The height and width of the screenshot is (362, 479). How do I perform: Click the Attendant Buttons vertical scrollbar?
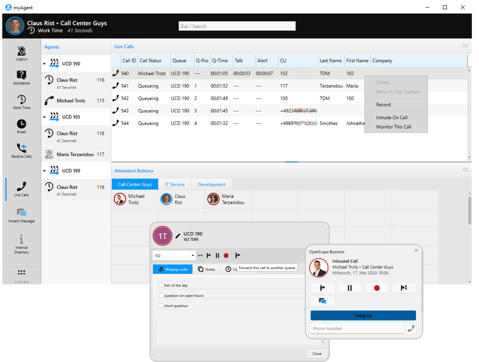(x=469, y=210)
